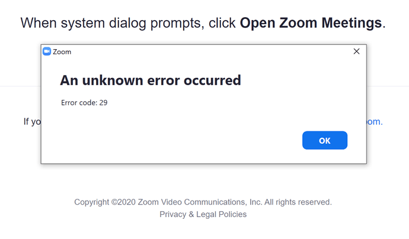Click "Zoom Video Communications, Inc." in the copyright line
Screen dimensions: 409x239
pyautogui.click(x=200, y=202)
